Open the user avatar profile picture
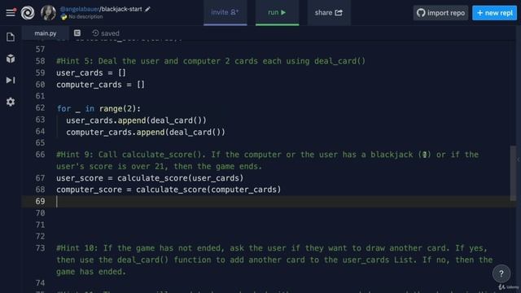 48,13
